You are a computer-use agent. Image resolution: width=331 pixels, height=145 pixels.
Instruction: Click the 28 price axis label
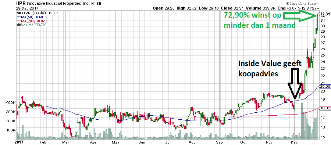click(323, 37)
